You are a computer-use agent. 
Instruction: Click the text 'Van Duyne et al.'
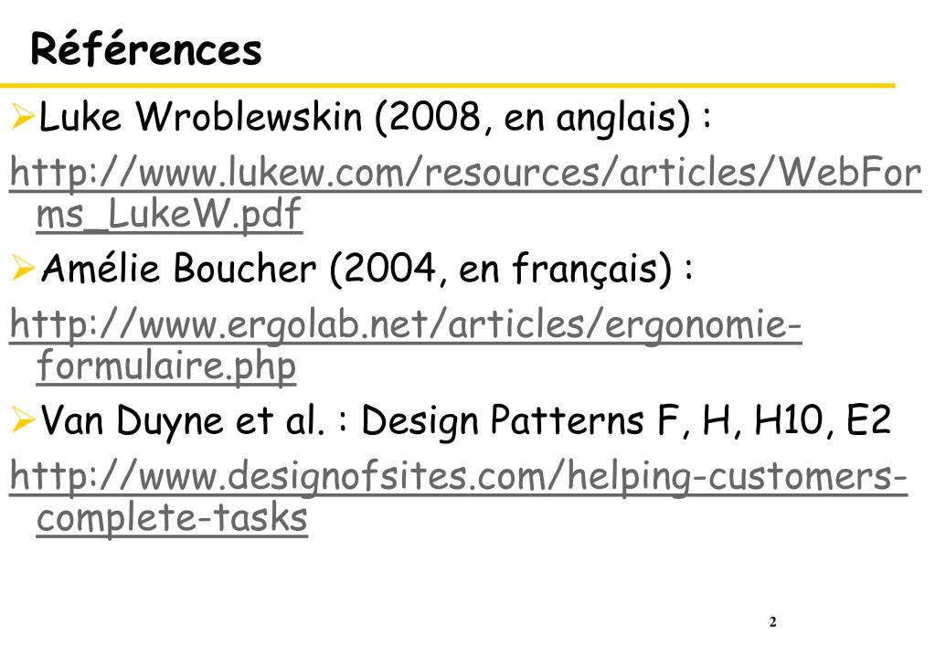[x=184, y=420]
